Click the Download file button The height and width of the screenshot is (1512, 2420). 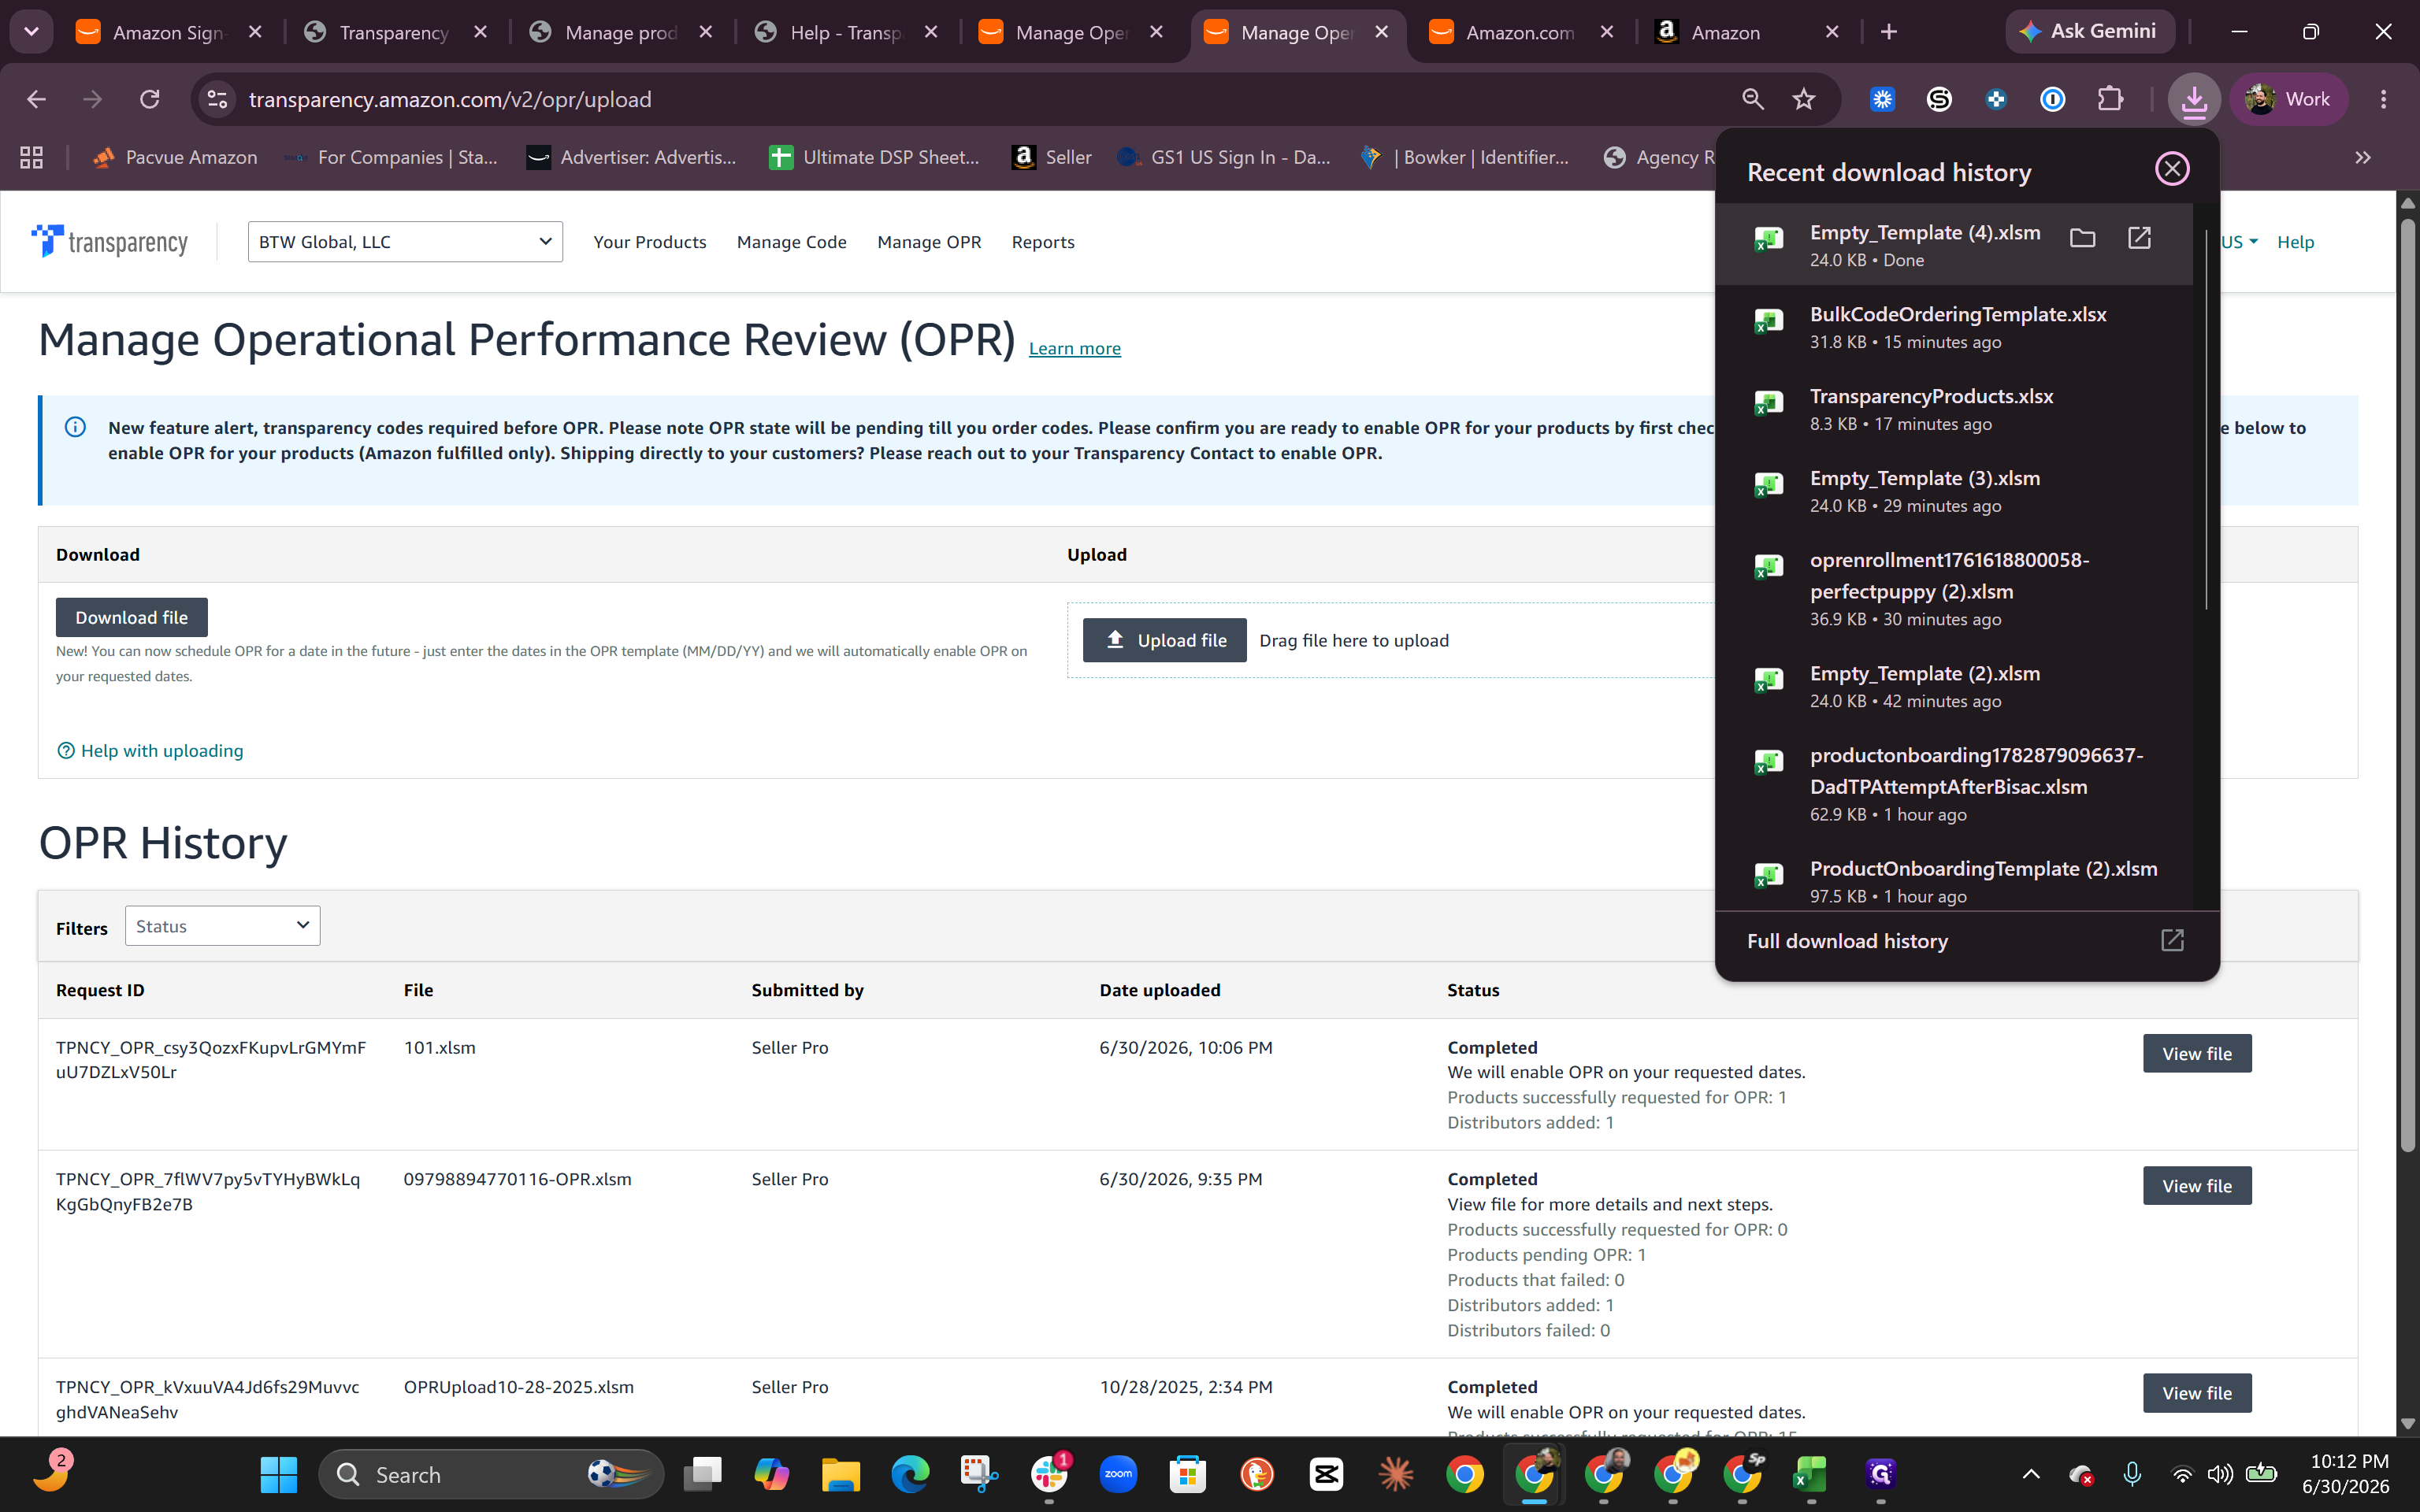coord(131,617)
